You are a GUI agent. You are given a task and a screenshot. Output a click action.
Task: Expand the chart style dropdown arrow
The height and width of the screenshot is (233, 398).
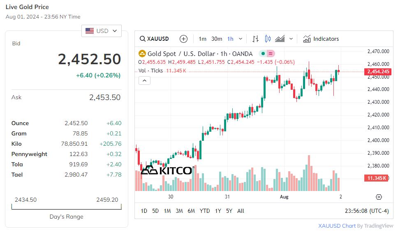pos(291,39)
